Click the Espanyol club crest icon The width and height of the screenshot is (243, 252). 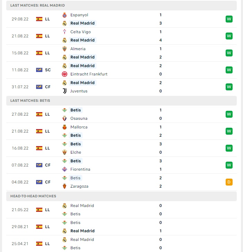[x=65, y=15]
